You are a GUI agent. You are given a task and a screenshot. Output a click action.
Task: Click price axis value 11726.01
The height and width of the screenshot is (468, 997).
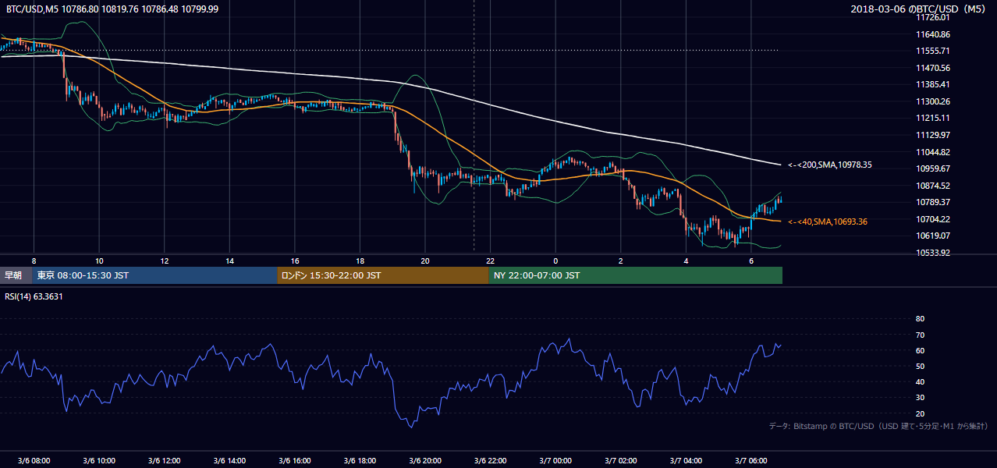(933, 17)
